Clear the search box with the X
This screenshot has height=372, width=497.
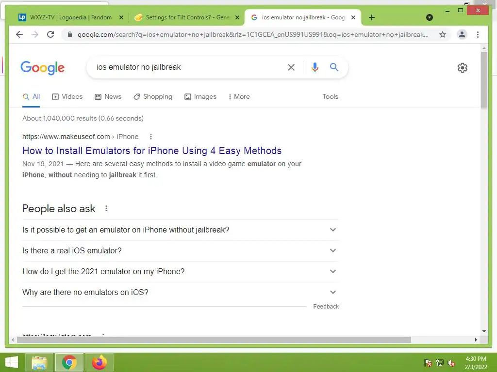[291, 67]
